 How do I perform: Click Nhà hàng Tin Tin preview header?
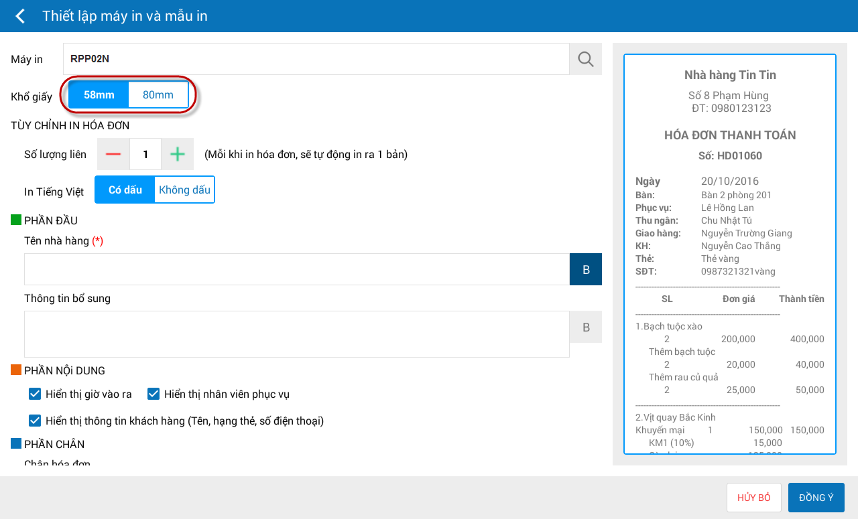[730, 75]
